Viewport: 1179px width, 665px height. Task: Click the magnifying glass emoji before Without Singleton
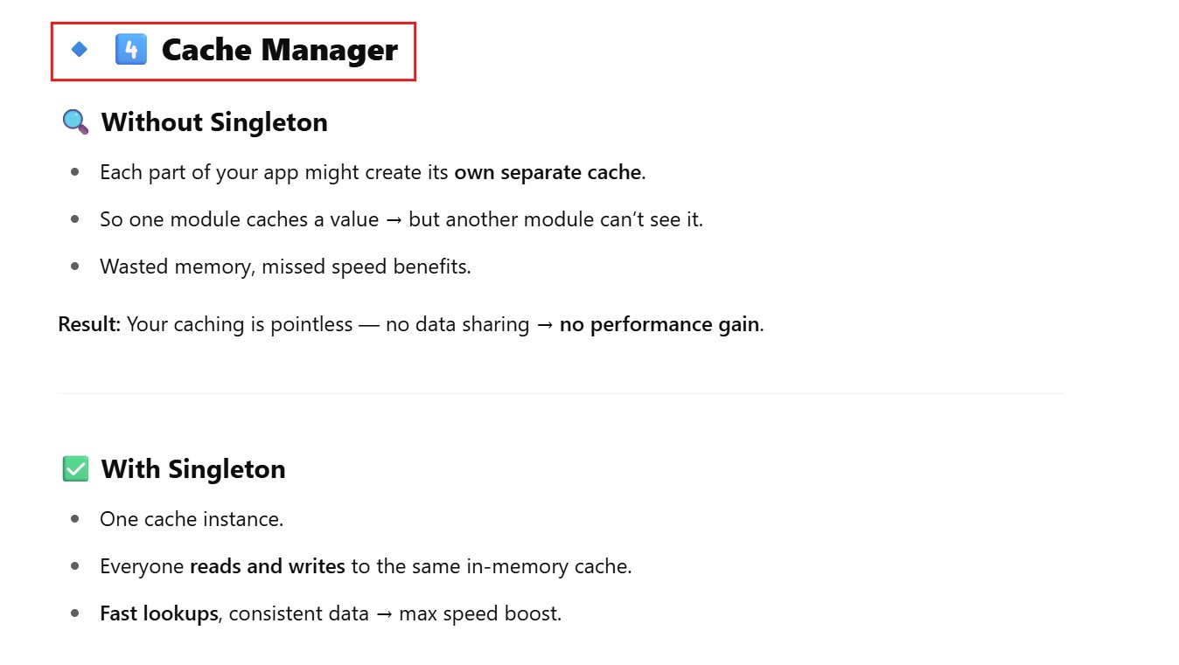coord(76,121)
